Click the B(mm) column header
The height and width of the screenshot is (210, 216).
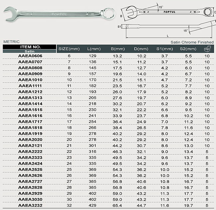[118, 49]
